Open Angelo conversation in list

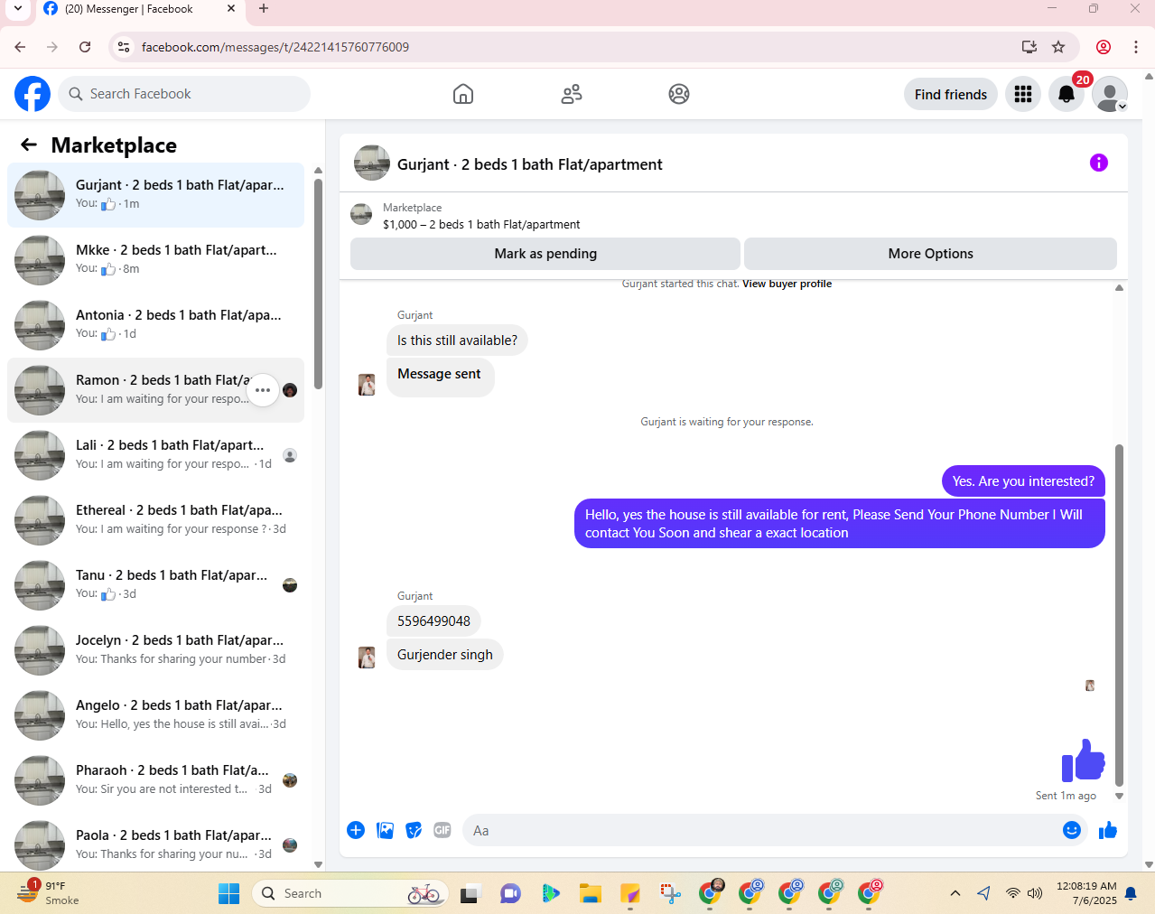[x=155, y=715]
